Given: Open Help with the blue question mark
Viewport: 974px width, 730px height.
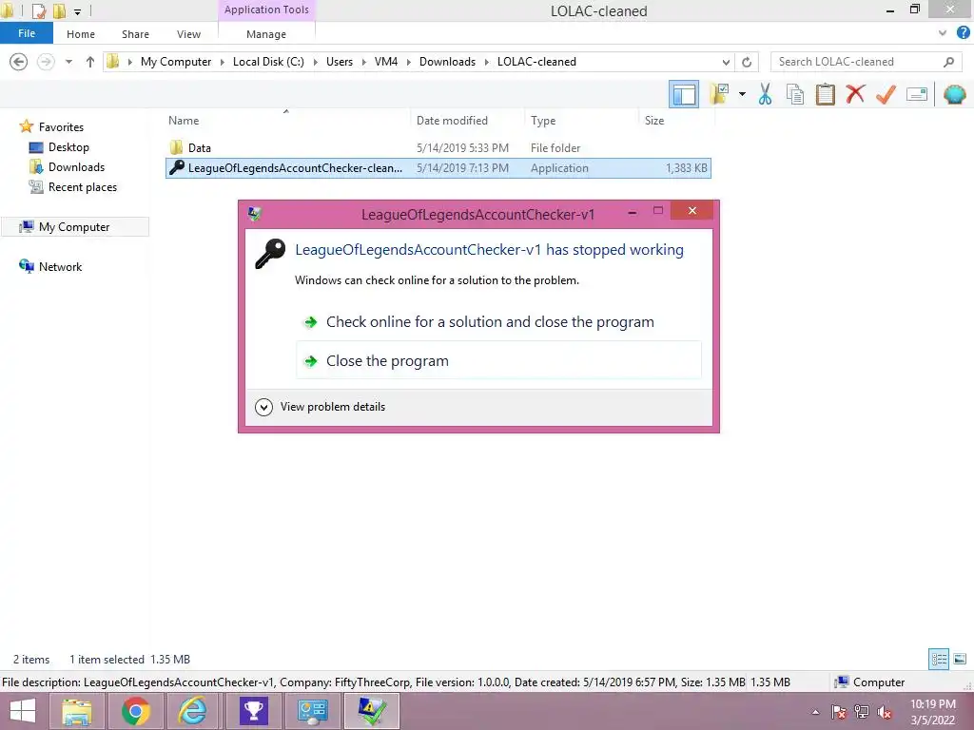Looking at the screenshot, I should point(963,33).
